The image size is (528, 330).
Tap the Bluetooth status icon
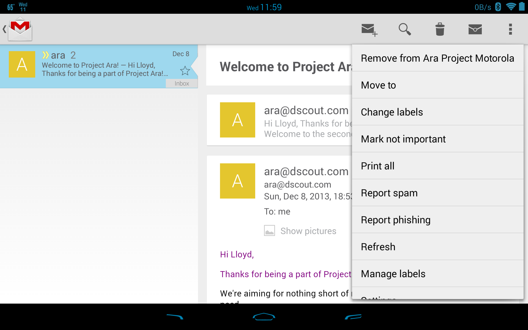pyautogui.click(x=498, y=7)
